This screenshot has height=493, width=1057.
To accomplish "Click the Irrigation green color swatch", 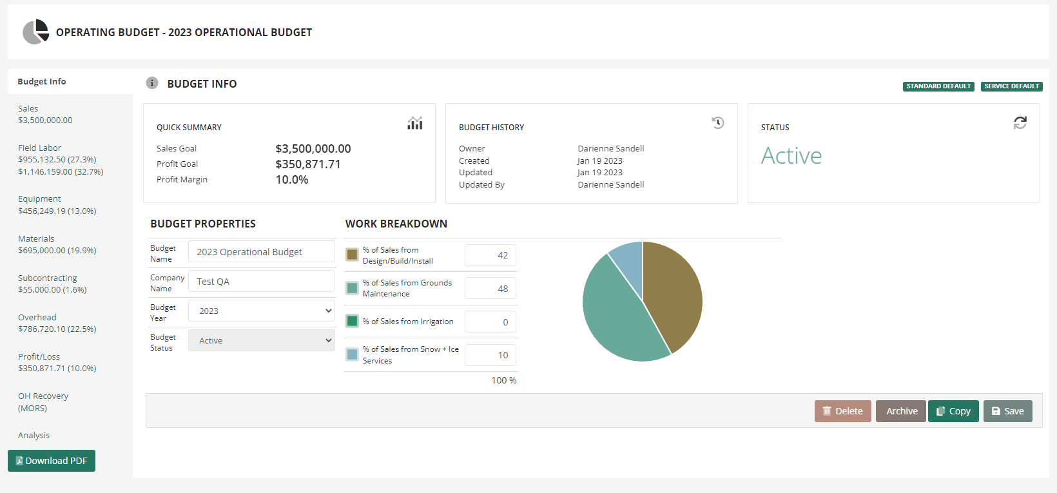I will coord(352,321).
